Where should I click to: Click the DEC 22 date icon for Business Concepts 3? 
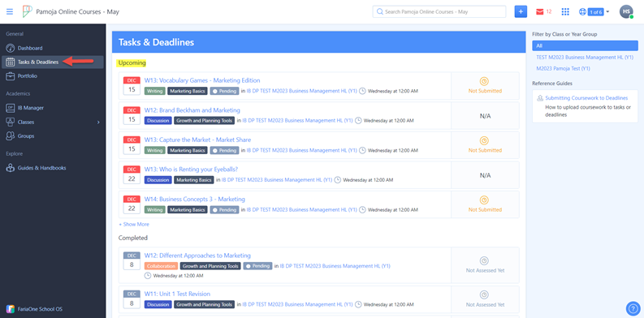[x=132, y=204]
